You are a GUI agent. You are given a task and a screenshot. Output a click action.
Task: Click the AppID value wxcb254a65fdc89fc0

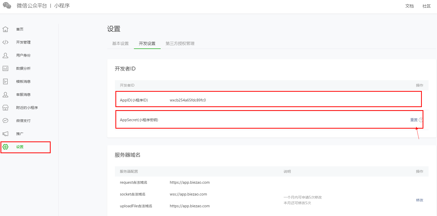click(188, 100)
